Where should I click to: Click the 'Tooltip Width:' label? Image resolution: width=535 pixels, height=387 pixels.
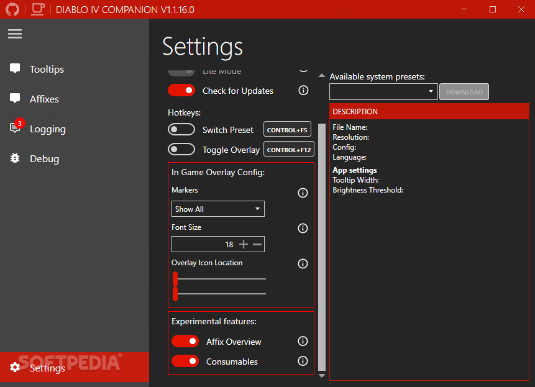355,180
